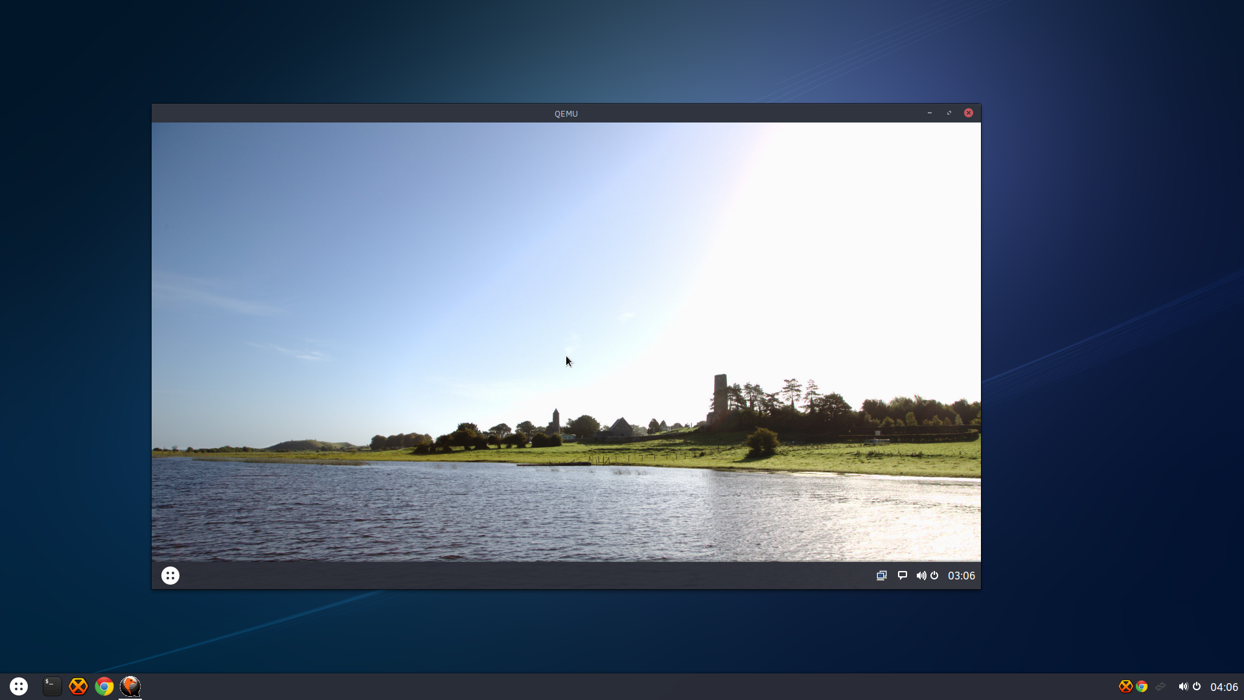Image resolution: width=1244 pixels, height=700 pixels.
Task: Click the Chrome icon in the system tray
Action: pyautogui.click(x=1142, y=686)
